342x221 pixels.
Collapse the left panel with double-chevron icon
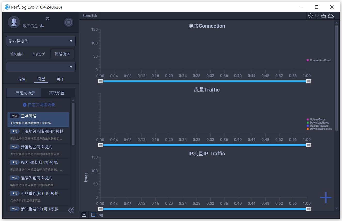71,210
